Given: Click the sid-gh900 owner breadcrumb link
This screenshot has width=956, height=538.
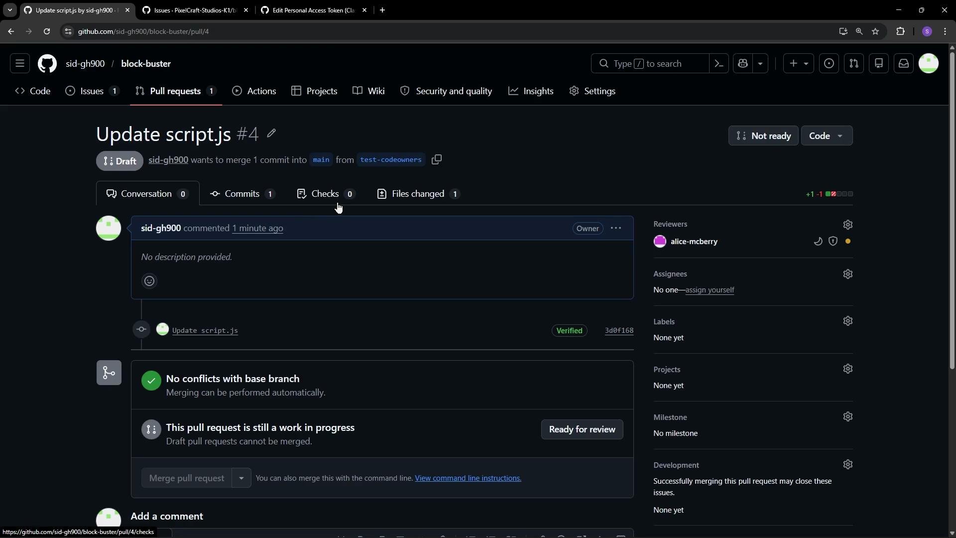Looking at the screenshot, I should click(85, 64).
